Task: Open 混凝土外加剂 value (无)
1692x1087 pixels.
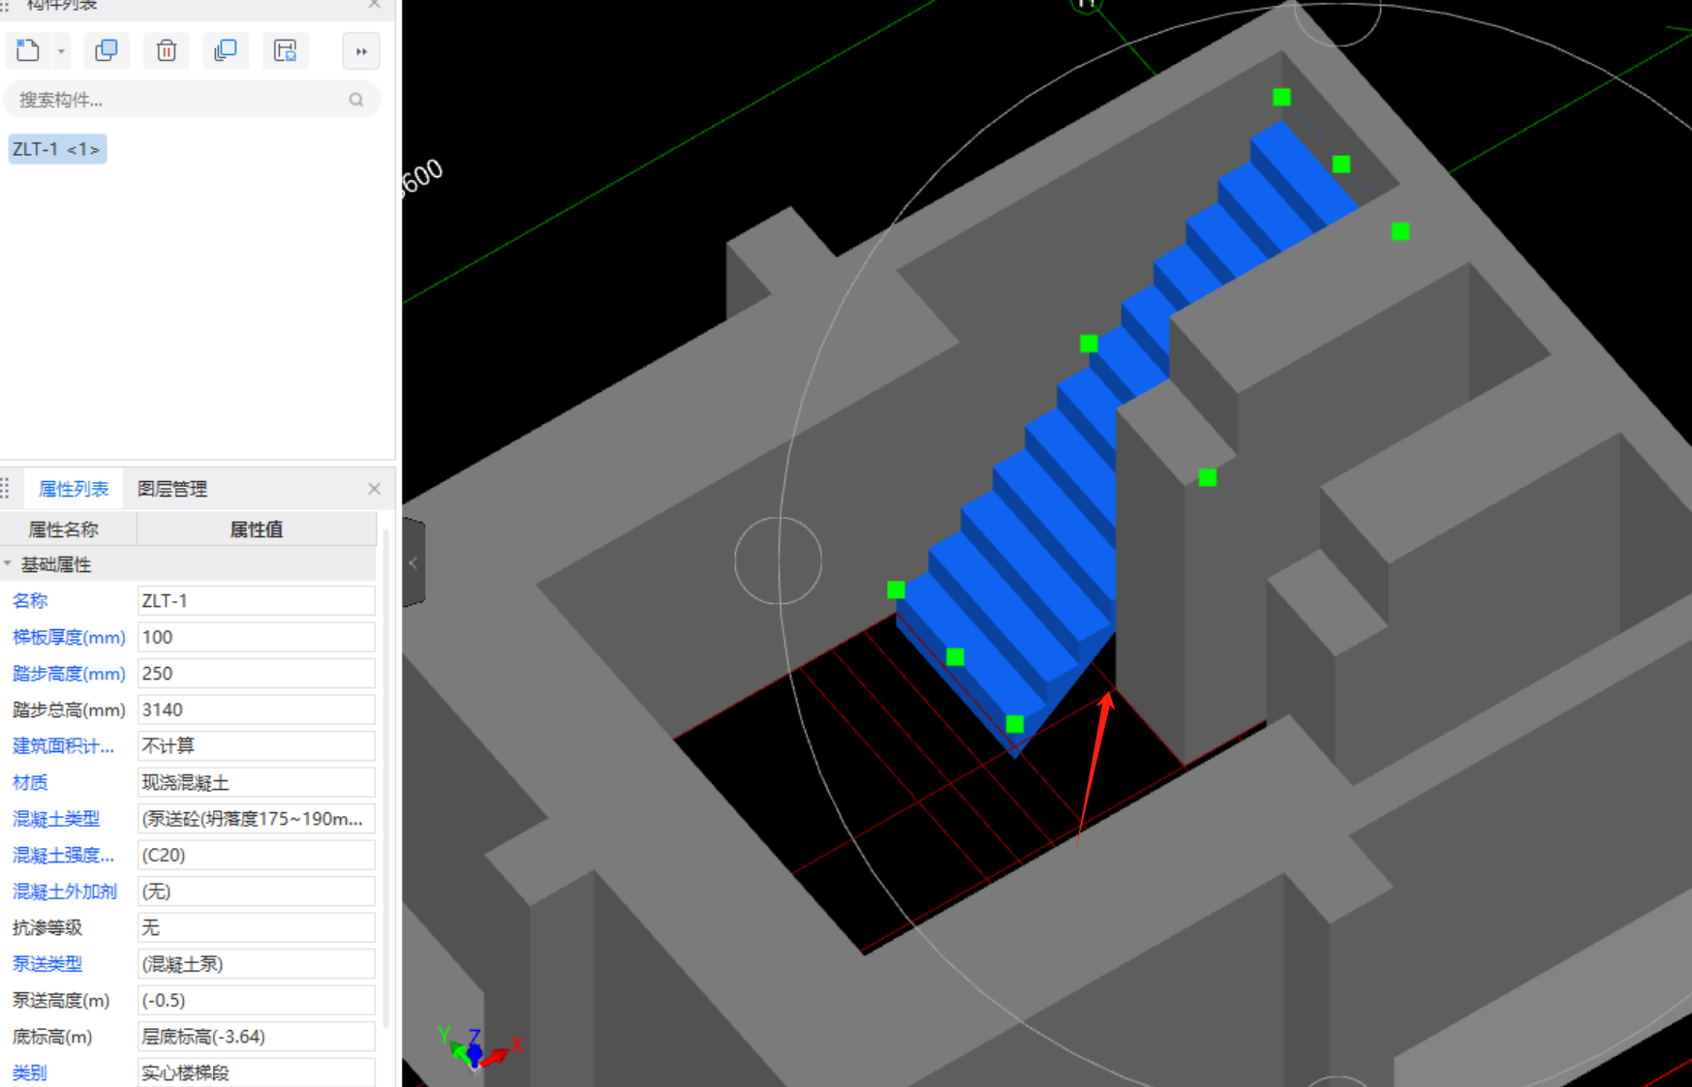Action: pos(257,891)
